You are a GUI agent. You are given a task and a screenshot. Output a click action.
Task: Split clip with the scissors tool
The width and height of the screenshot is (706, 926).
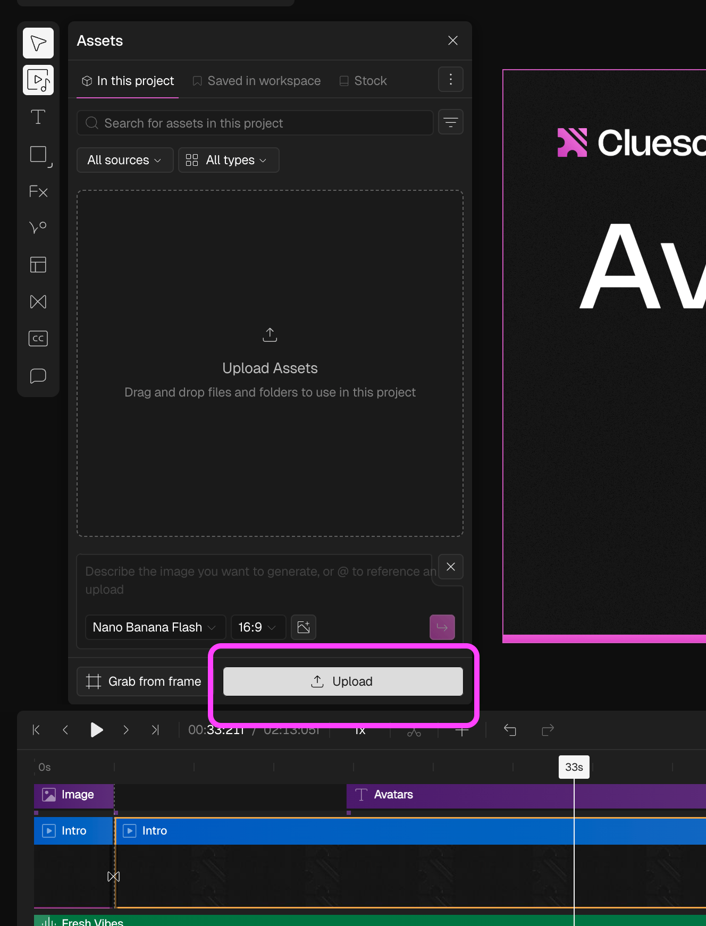[x=414, y=731]
